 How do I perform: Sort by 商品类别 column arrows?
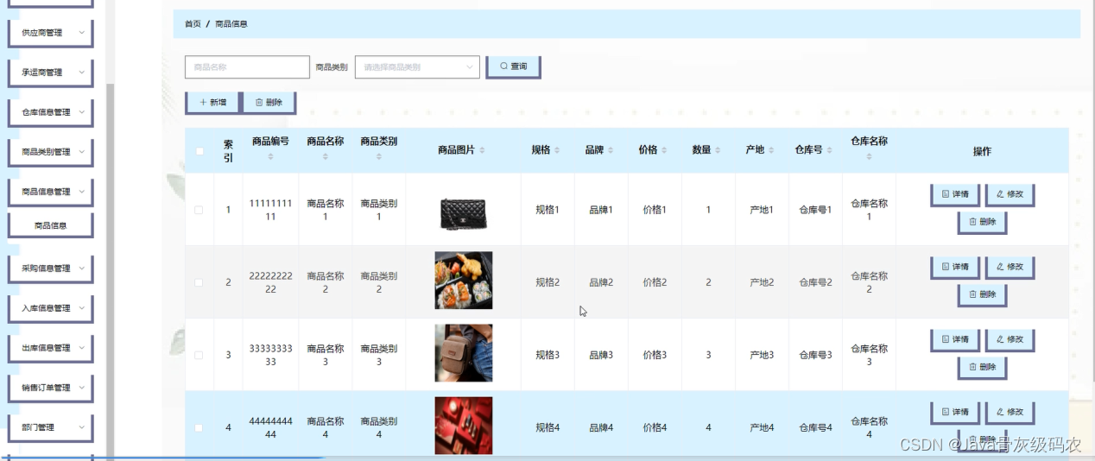point(379,157)
